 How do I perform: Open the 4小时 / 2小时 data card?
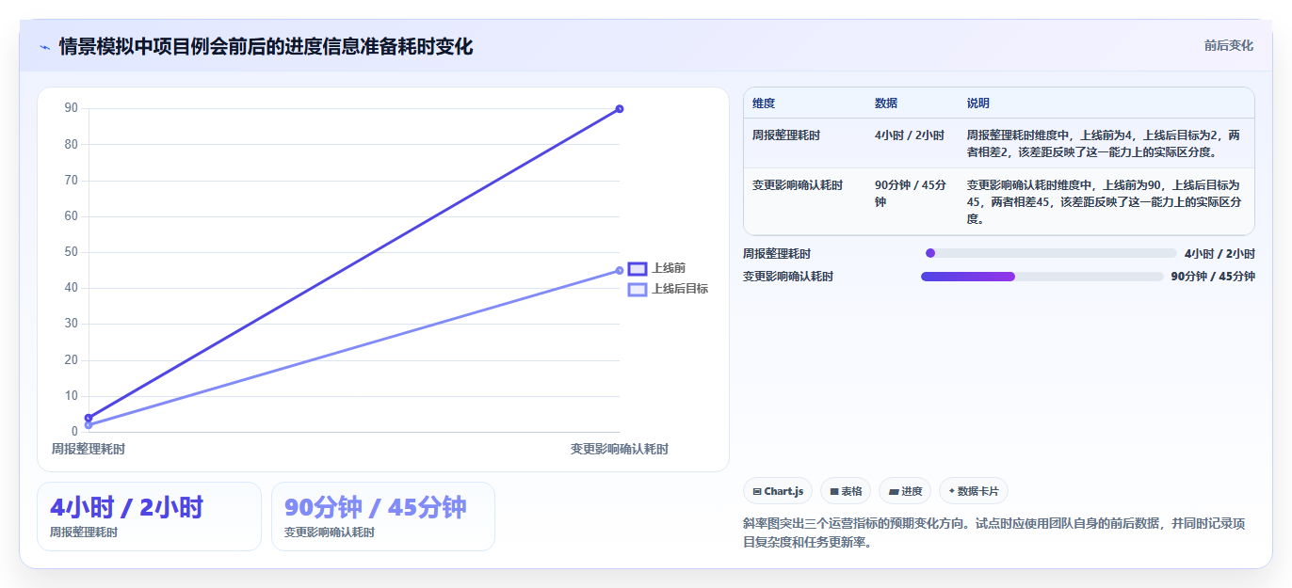click(x=149, y=516)
